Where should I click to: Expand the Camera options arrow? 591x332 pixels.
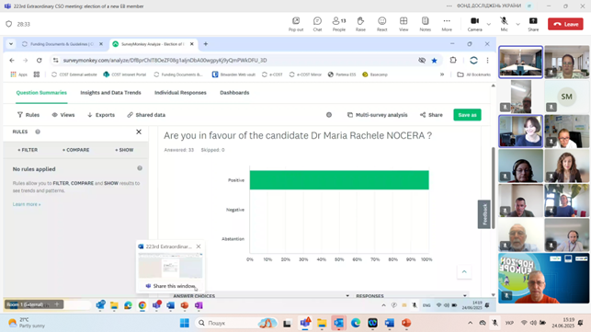tap(488, 24)
